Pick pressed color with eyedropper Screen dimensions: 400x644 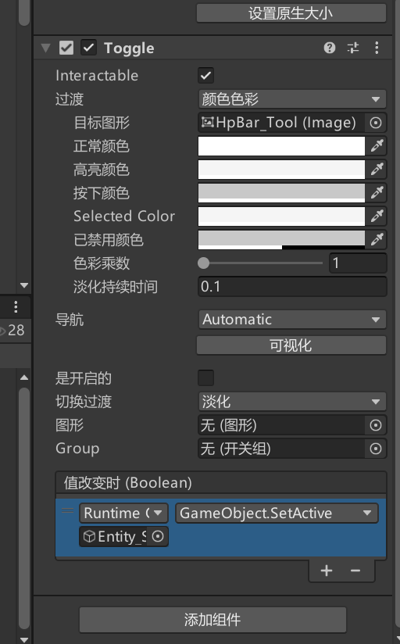(377, 192)
